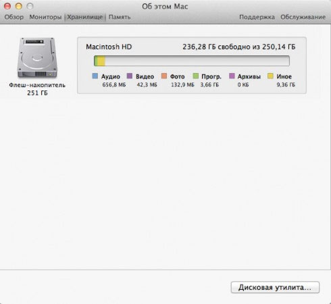Click yellow Иное segment in usage bar
The height and width of the screenshot is (304, 331).
tap(101, 61)
